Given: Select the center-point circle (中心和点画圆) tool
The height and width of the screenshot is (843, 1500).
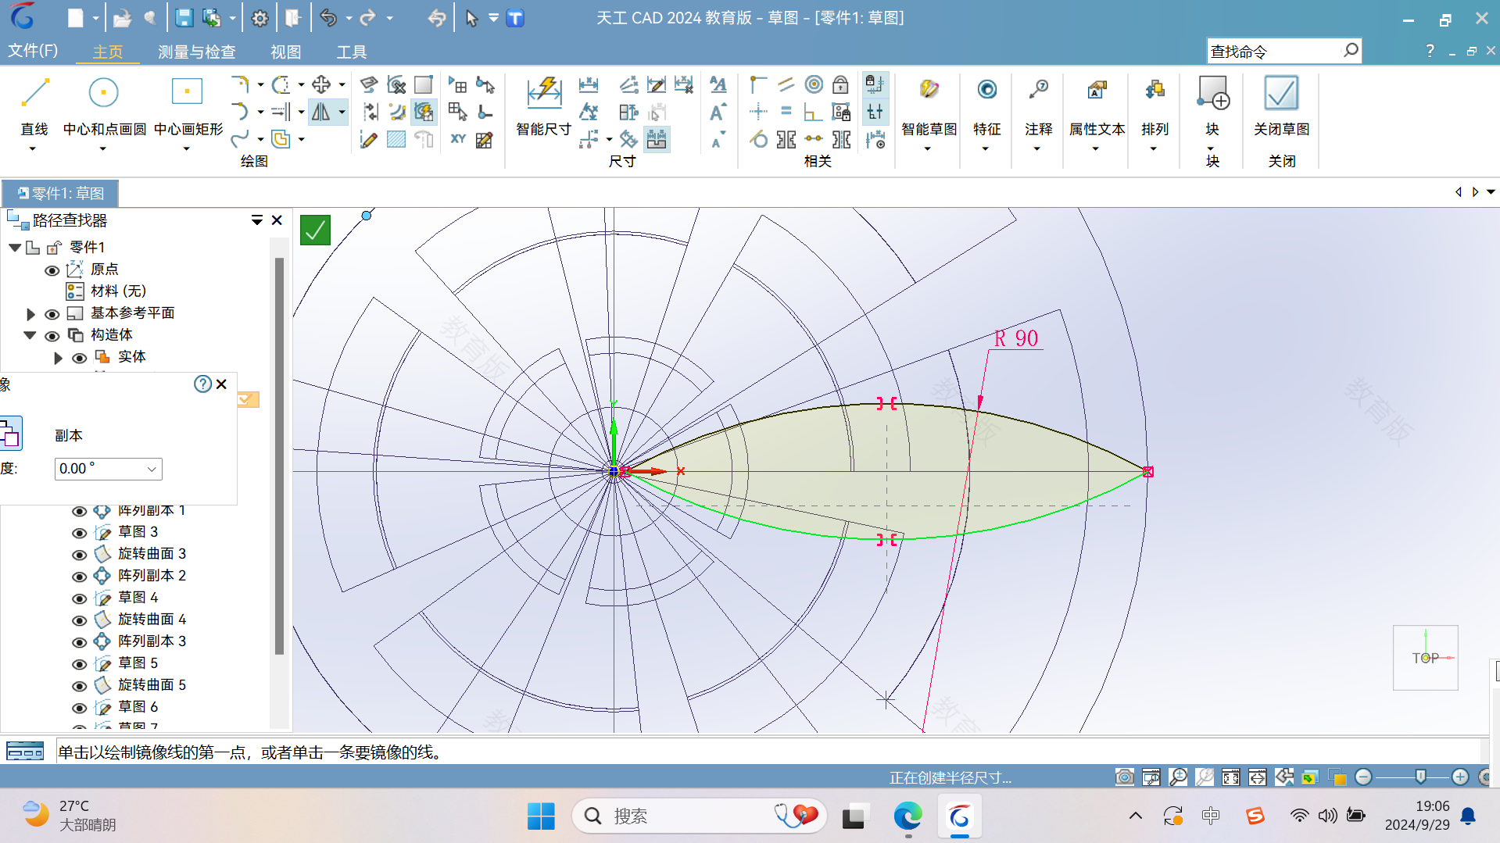Looking at the screenshot, I should click(103, 94).
